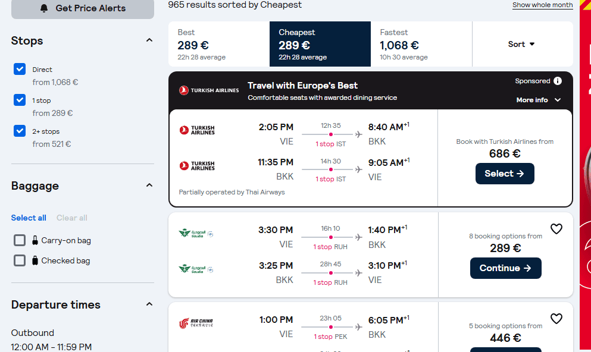Collapse the Baggage filter section

coord(149,186)
